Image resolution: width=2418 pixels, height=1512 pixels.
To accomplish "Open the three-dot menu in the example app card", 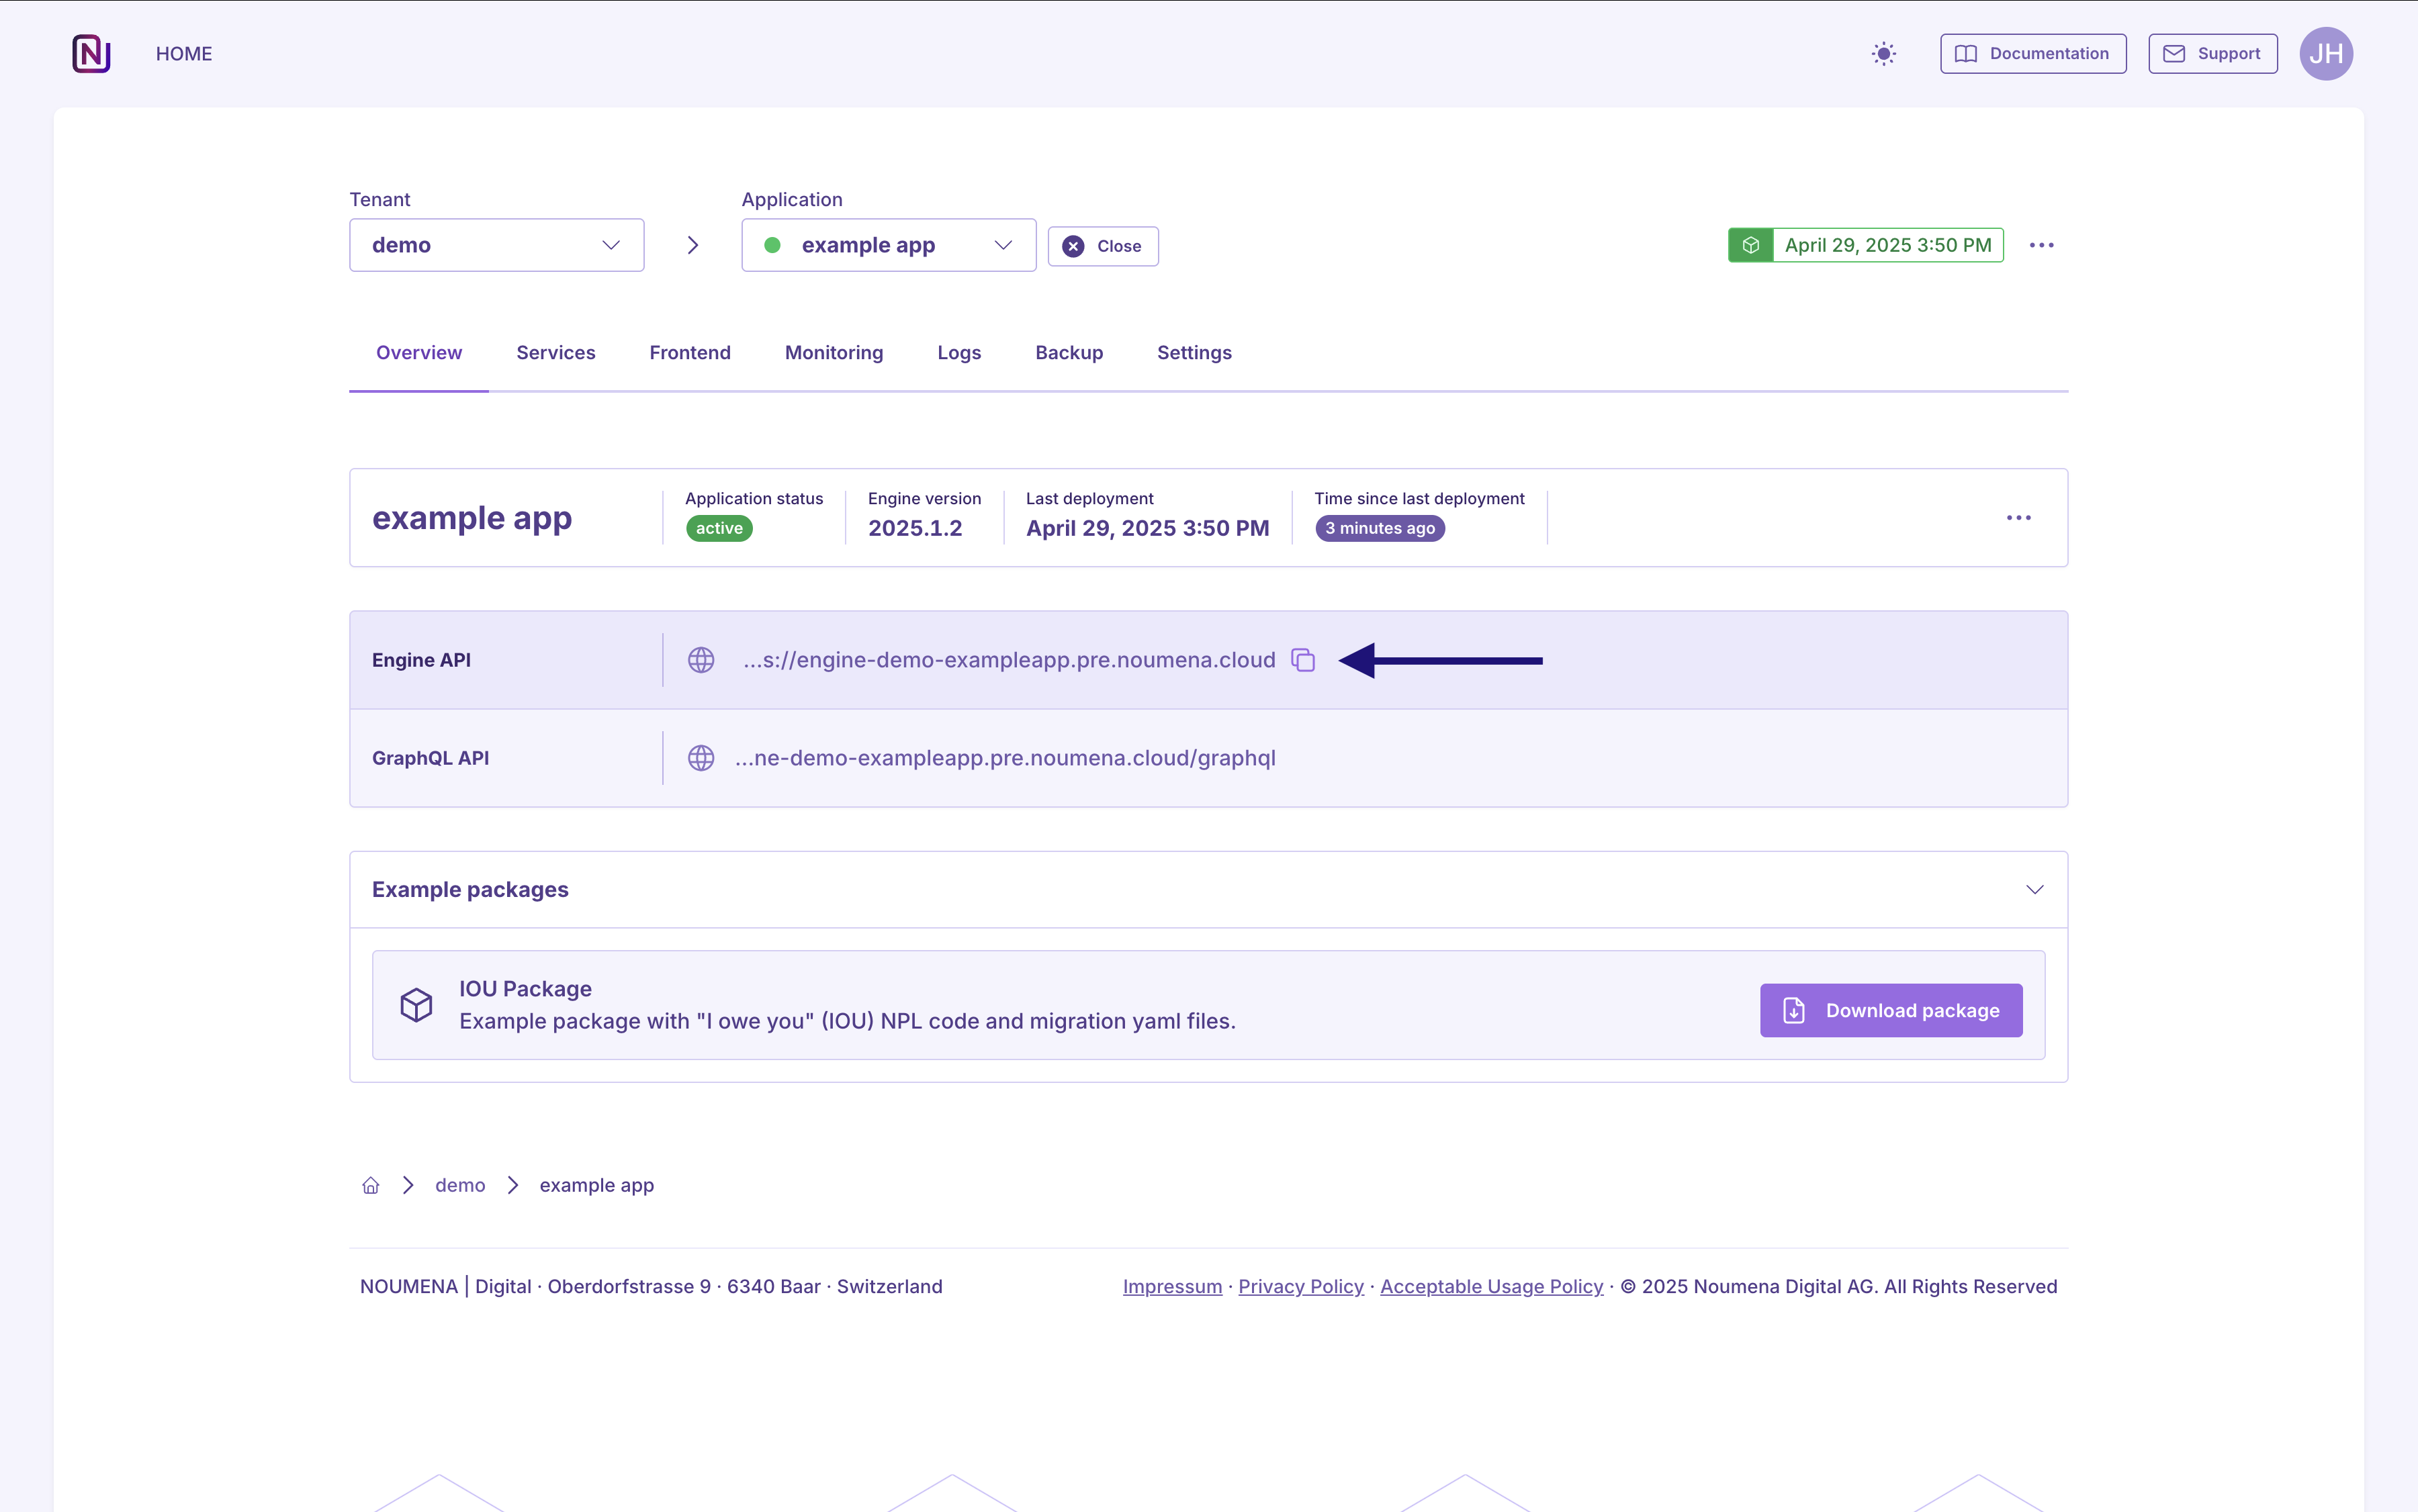I will pyautogui.click(x=2018, y=518).
